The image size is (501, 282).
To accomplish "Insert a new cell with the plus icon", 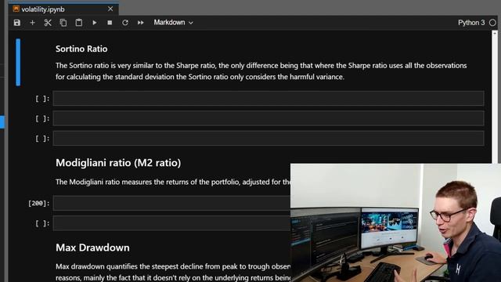I will [32, 23].
